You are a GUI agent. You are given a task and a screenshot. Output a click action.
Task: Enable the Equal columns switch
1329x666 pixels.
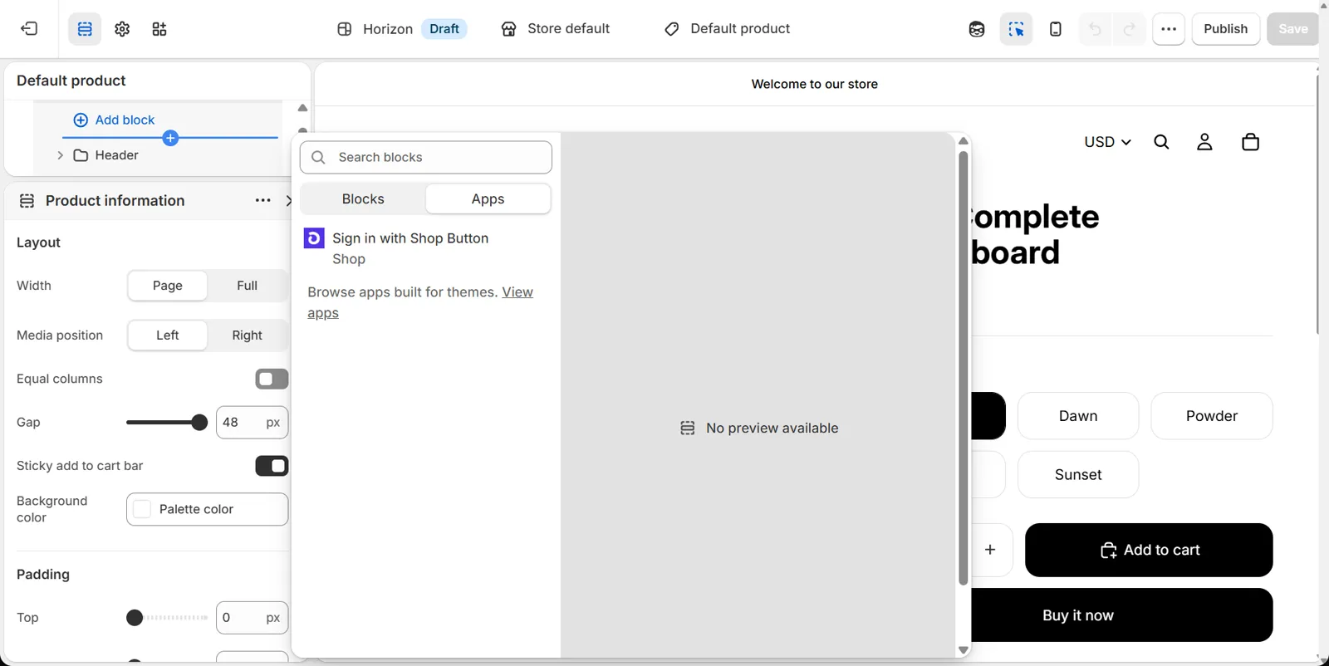click(272, 380)
